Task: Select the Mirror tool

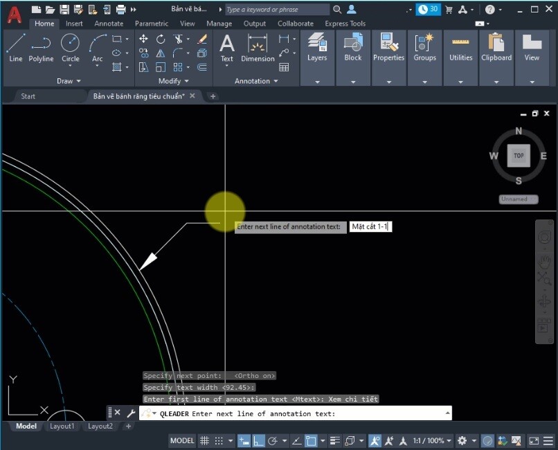Action: [160, 53]
